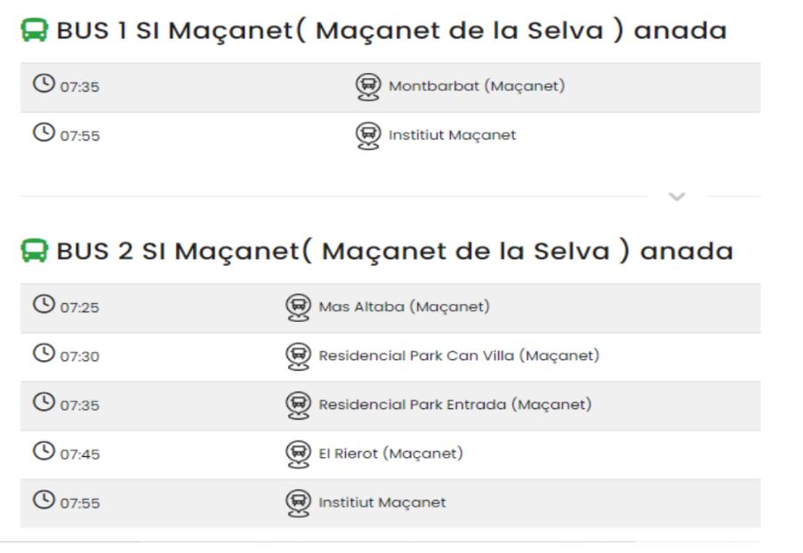
Task: Click the green bus icon beside BUS 2
Action: coord(34,252)
